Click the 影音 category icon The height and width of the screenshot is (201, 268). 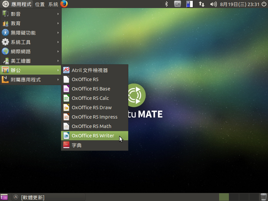coord(5,14)
